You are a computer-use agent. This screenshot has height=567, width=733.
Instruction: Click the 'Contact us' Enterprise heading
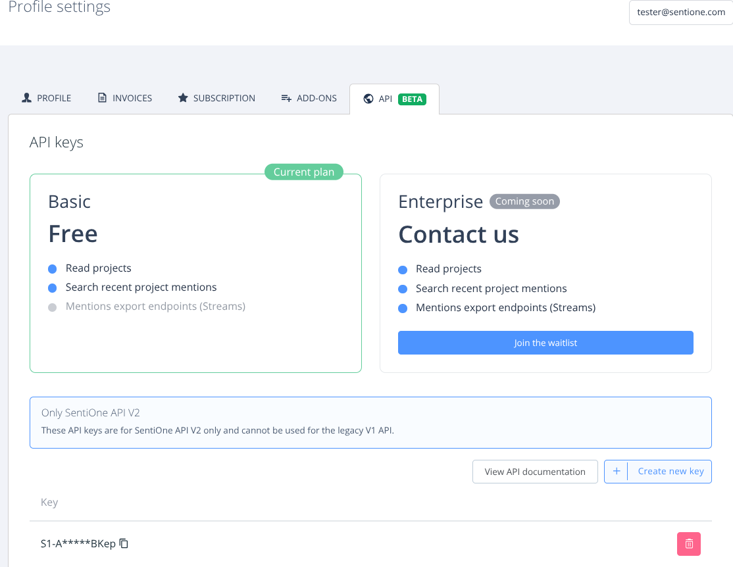coord(459,234)
